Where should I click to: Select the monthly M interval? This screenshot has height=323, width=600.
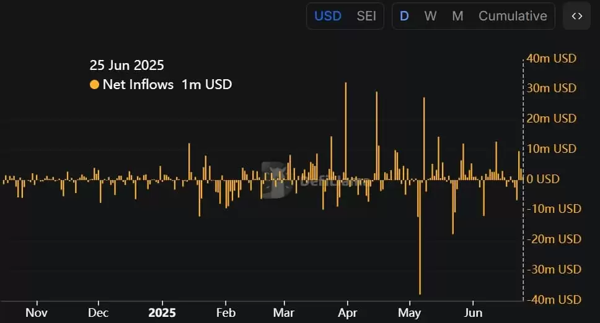457,16
